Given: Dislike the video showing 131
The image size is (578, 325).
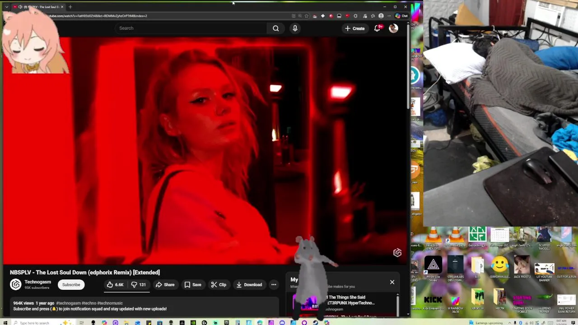Looking at the screenshot, I should coord(139,284).
